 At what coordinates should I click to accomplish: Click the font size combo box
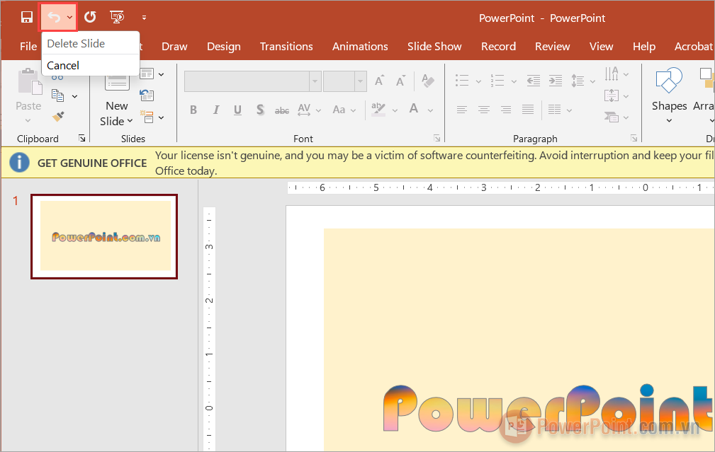tap(344, 81)
